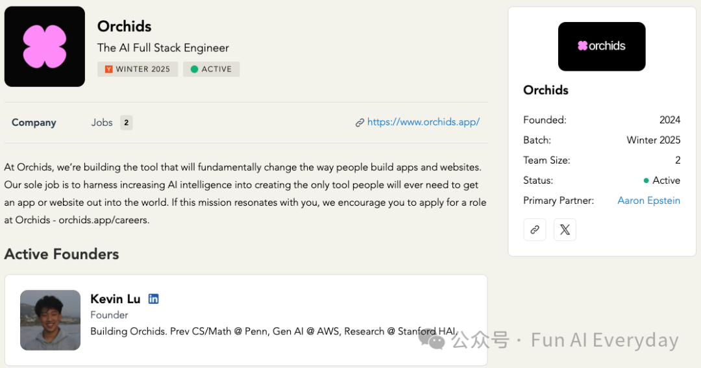Open the Aaron Epstein partner link
The image size is (701, 368).
648,201
